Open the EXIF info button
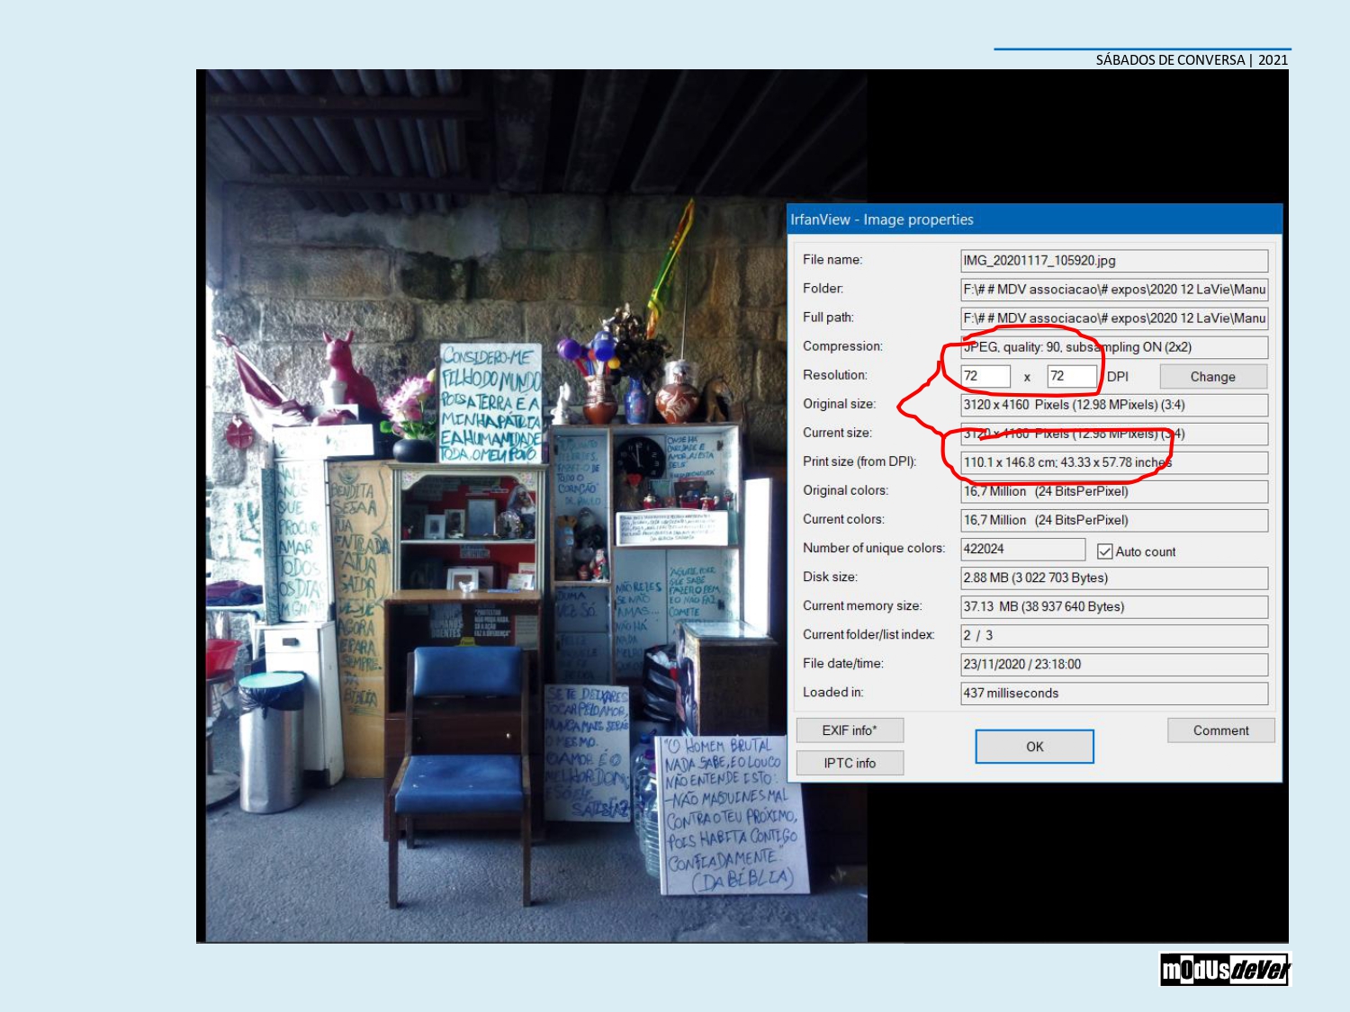 (x=849, y=730)
